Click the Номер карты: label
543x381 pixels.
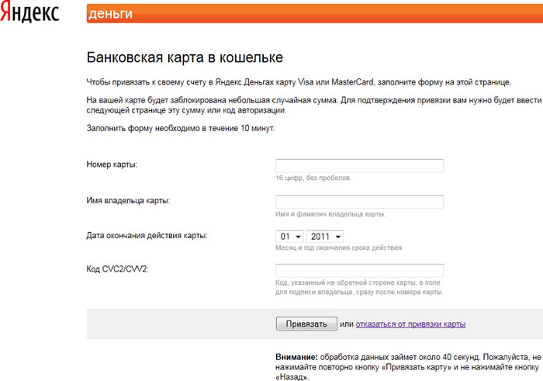117,165
